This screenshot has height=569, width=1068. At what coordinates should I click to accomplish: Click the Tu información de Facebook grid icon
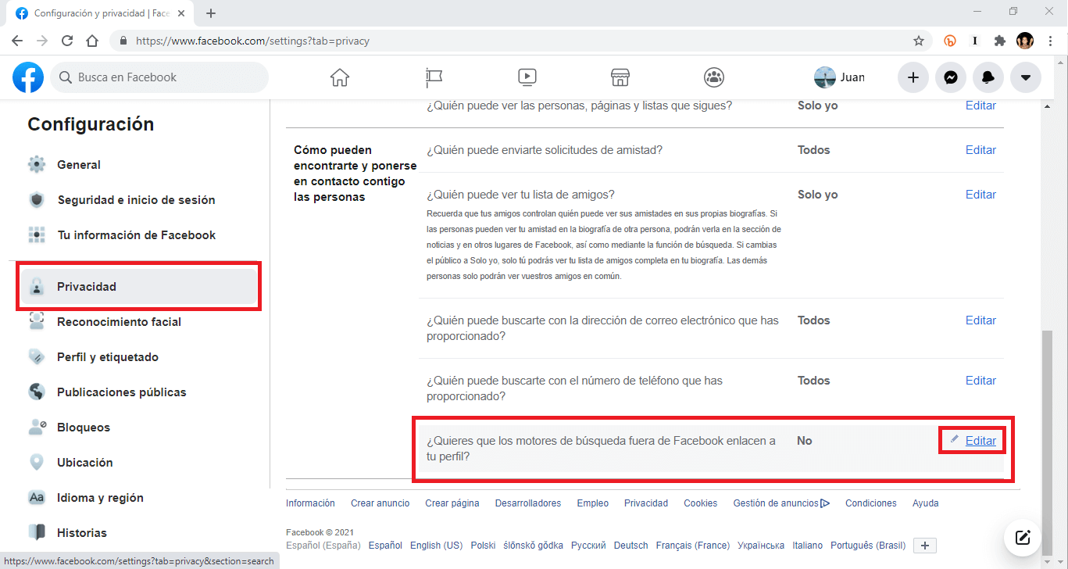coord(37,235)
